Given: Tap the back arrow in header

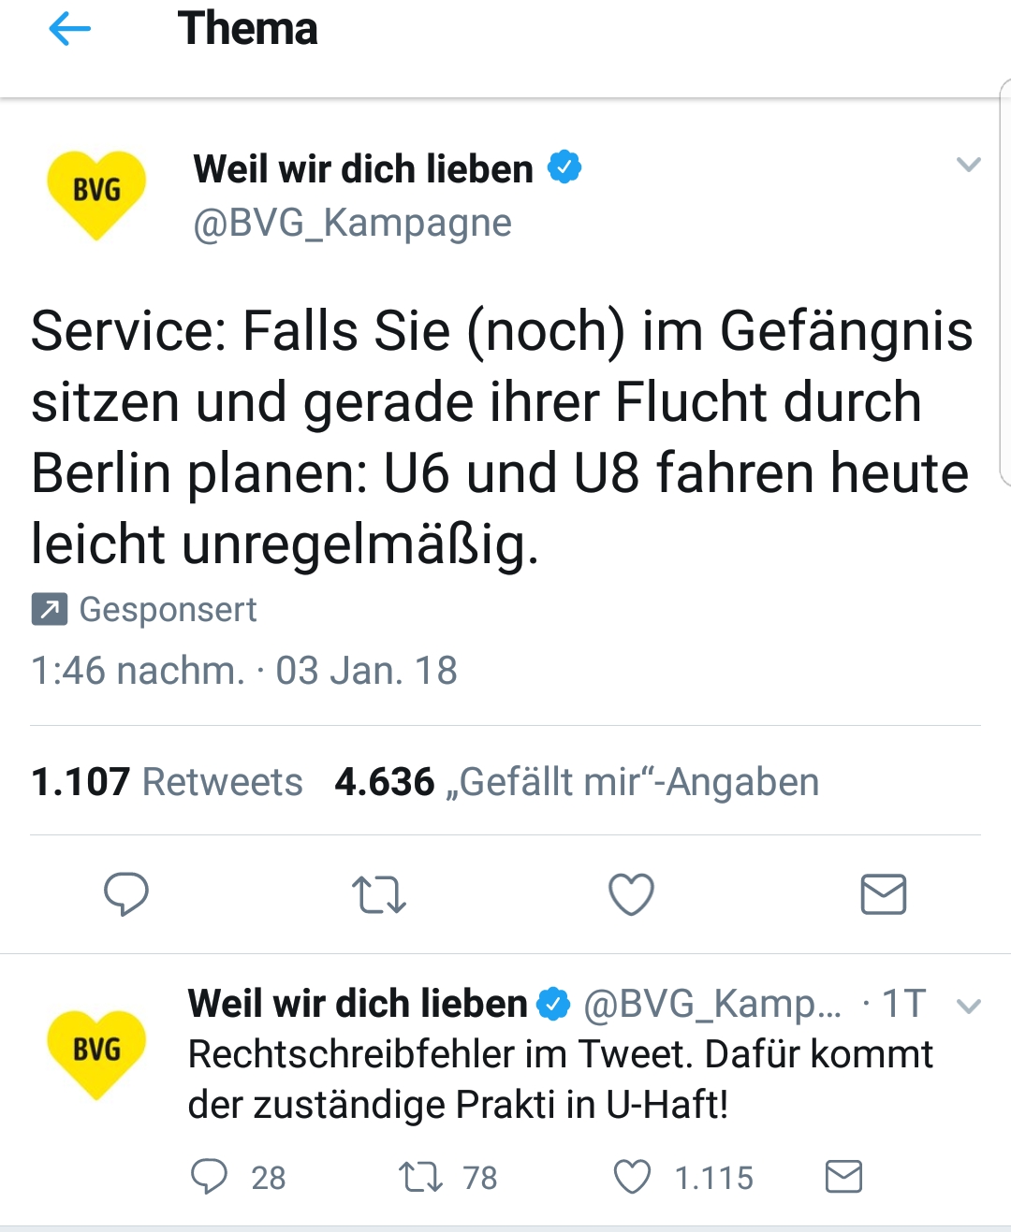Looking at the screenshot, I should point(70,30).
